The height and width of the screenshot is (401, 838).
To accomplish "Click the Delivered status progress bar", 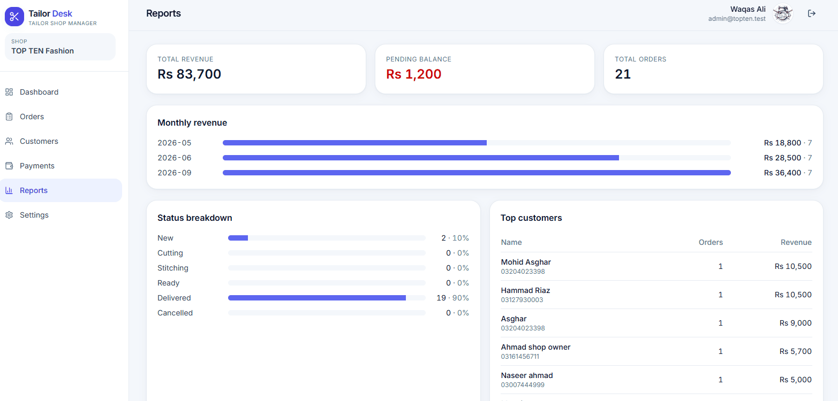I will click(x=327, y=298).
